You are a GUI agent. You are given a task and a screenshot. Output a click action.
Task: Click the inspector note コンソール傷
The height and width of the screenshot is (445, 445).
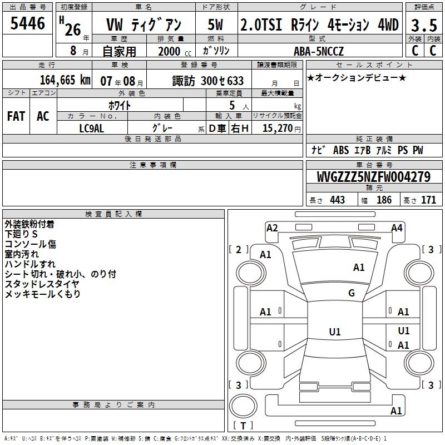click(x=31, y=244)
